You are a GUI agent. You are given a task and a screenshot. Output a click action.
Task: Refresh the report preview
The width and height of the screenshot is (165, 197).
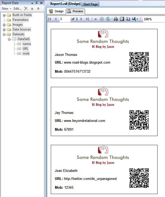[108, 19]
